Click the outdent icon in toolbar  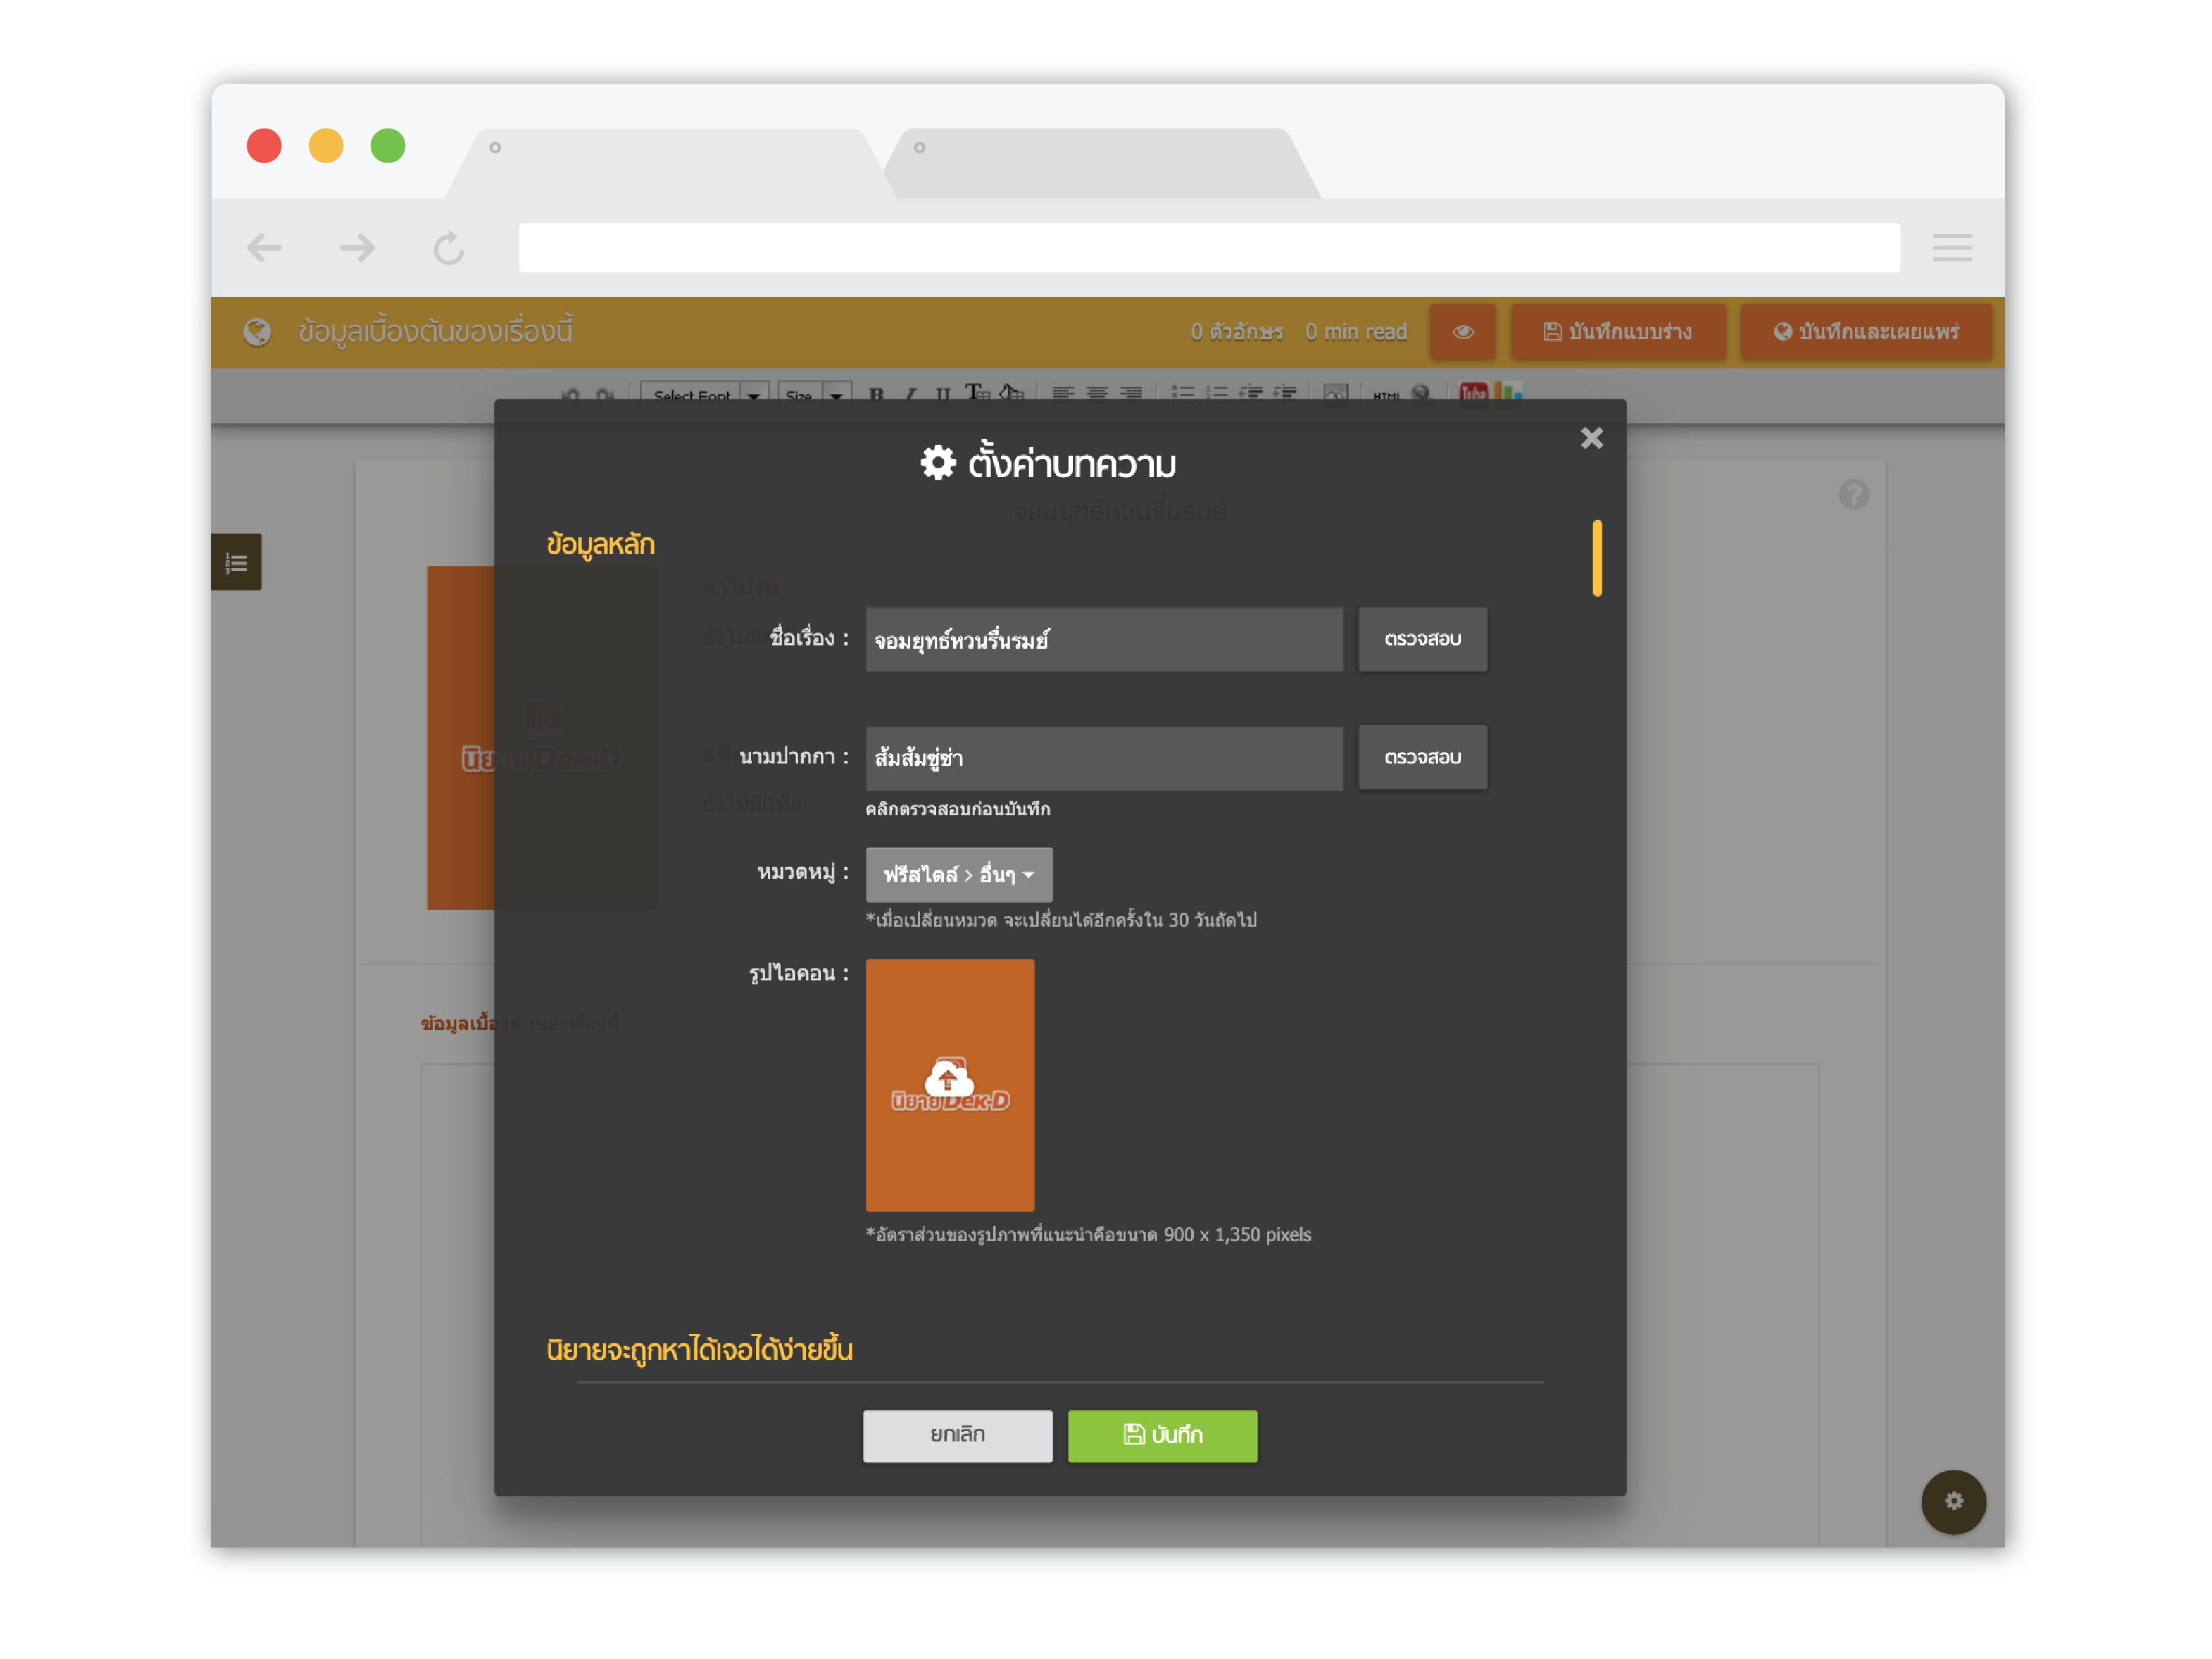point(1251,393)
